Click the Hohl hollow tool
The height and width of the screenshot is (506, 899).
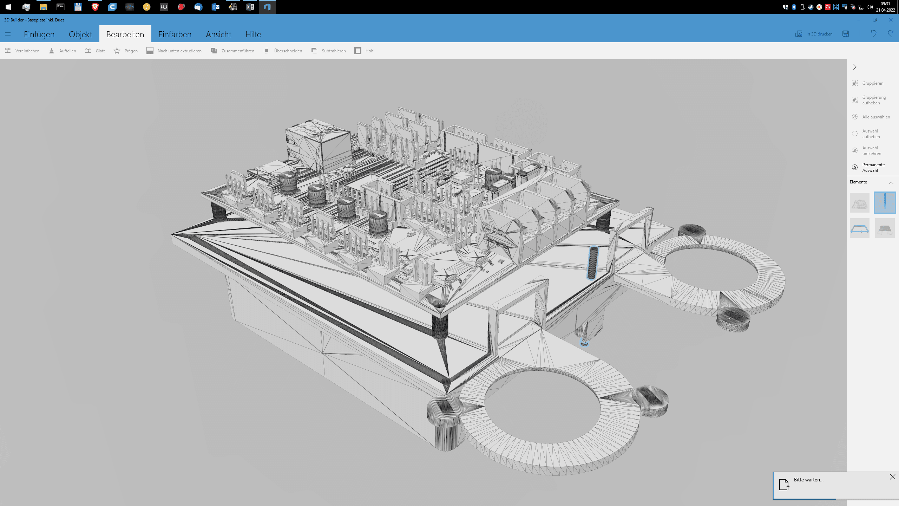click(365, 51)
